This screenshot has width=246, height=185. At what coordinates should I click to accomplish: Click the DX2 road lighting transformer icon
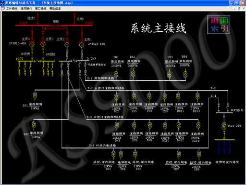click(x=34, y=125)
